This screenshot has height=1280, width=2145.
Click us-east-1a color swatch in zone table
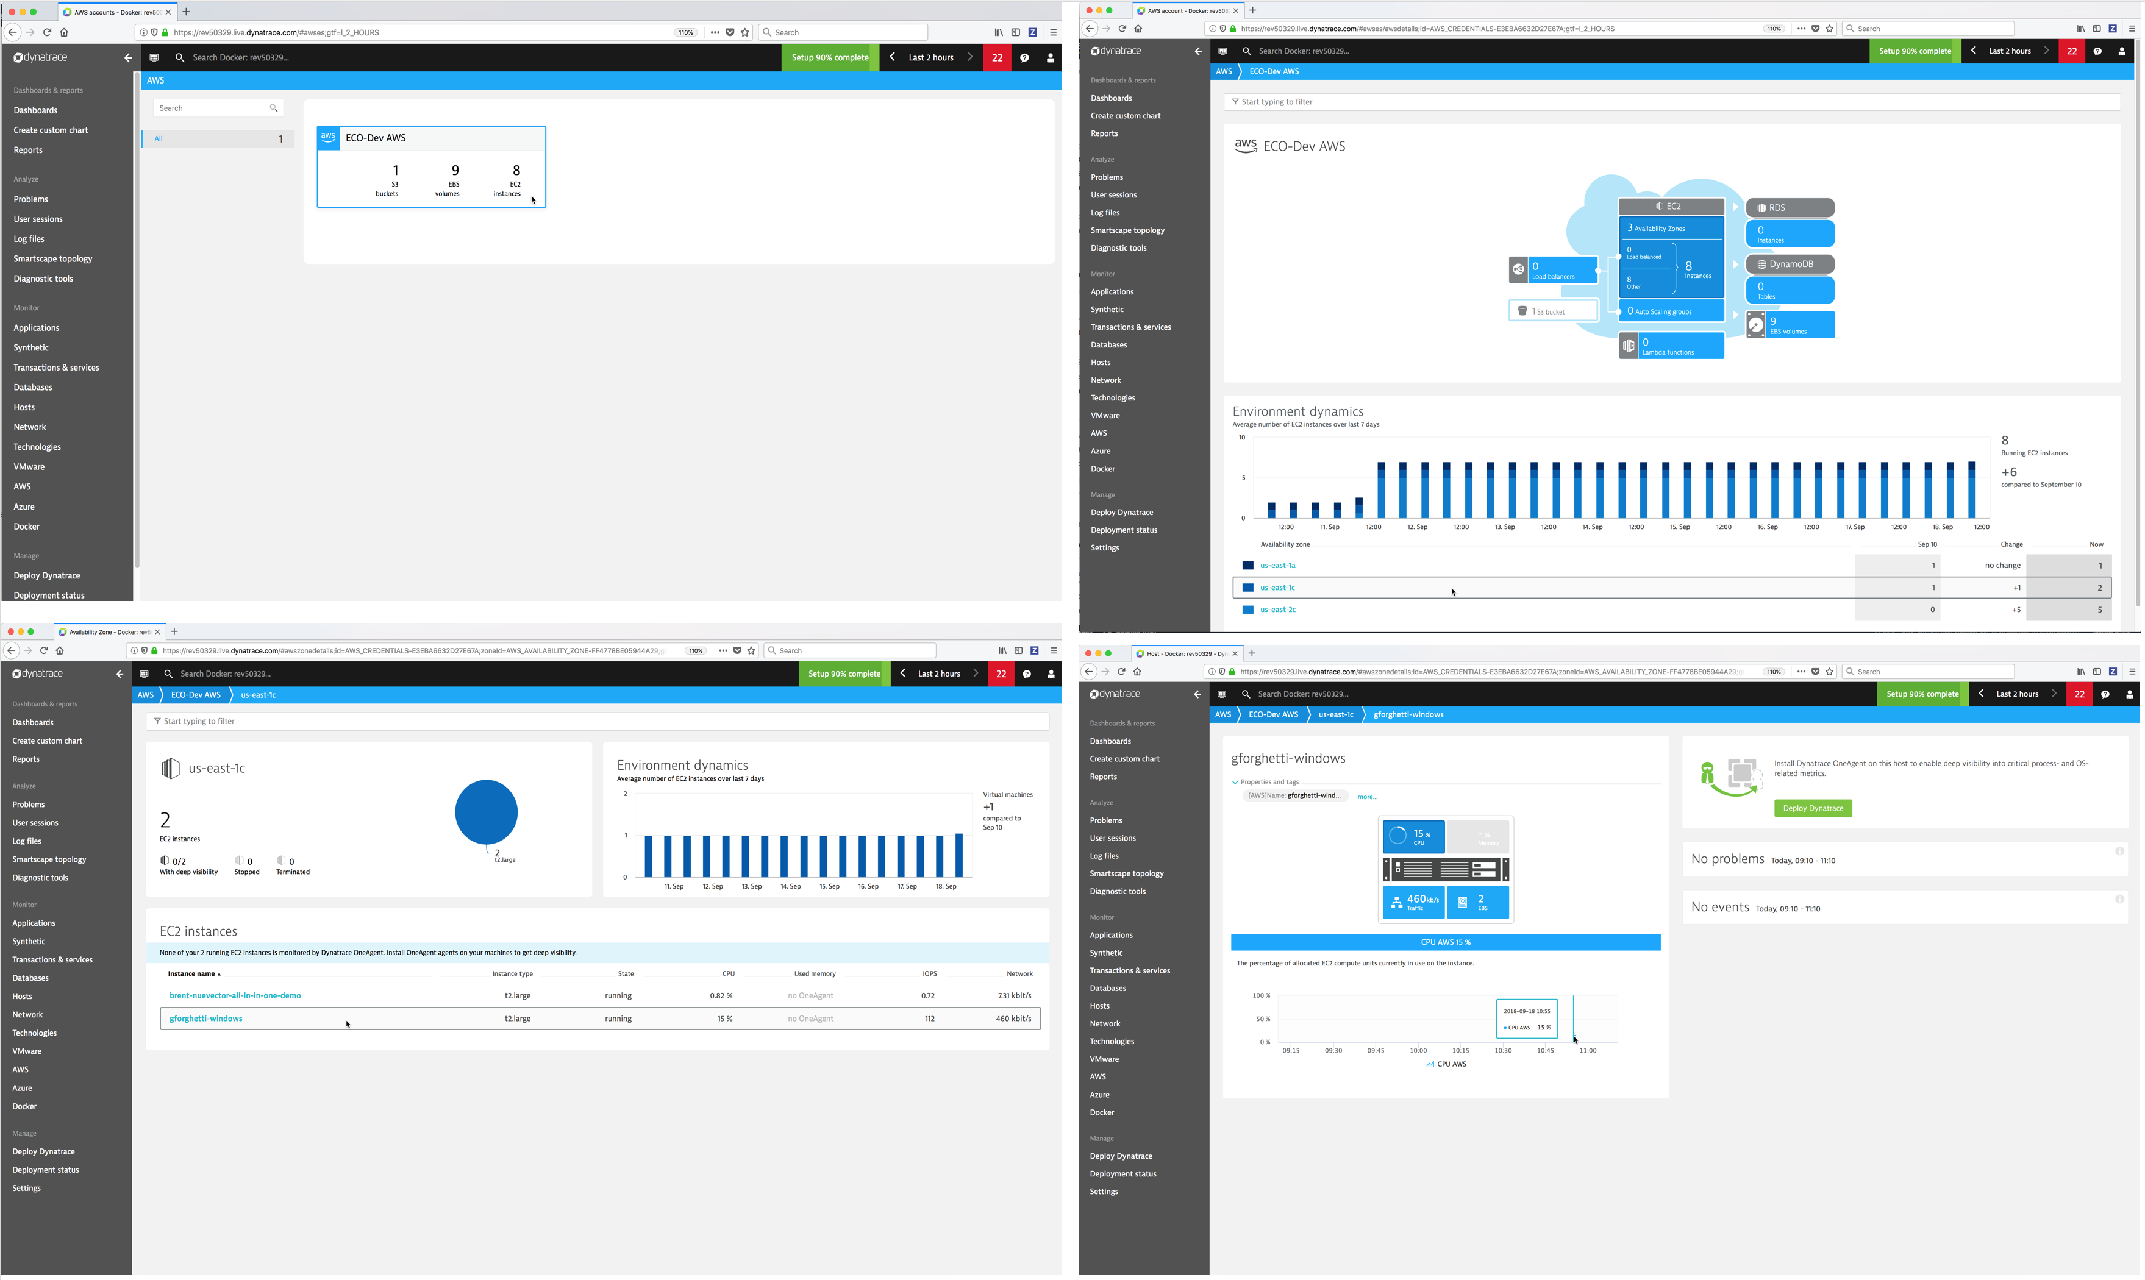[x=1247, y=566]
